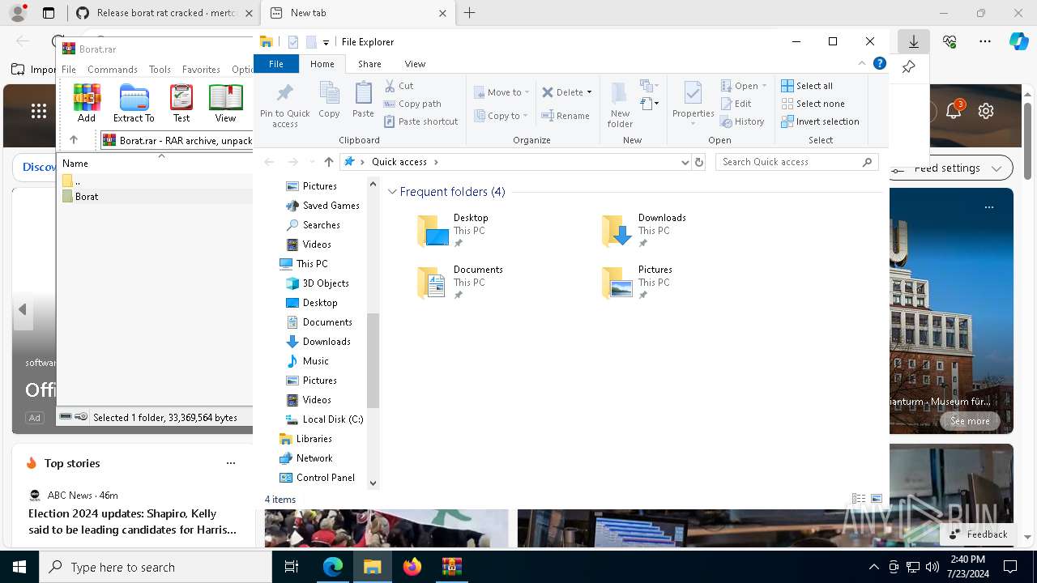Select the Pictures frequent folder
1037x583 pixels.
pos(638,283)
